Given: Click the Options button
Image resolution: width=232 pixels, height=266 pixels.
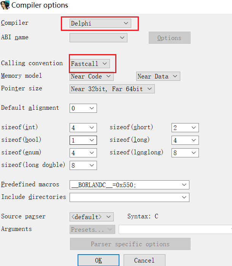Looking at the screenshot, I should pos(169,38).
